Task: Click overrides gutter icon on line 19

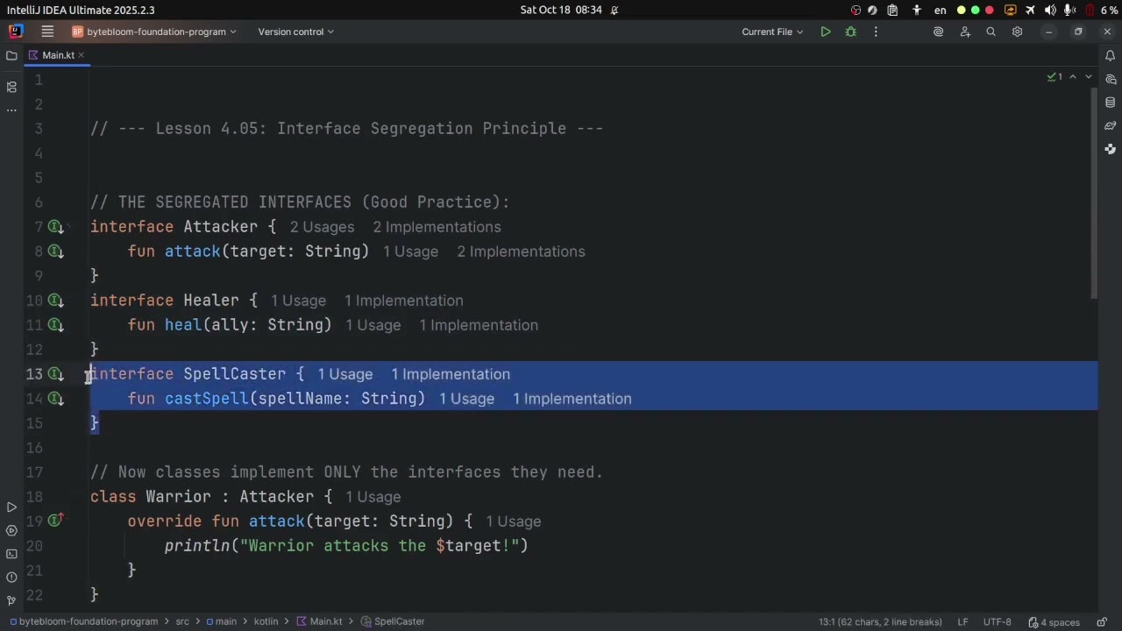Action: point(55,521)
